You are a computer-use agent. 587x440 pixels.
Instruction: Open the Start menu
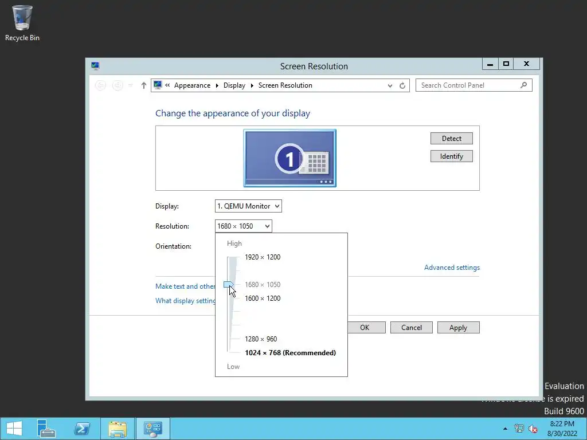[14, 429]
